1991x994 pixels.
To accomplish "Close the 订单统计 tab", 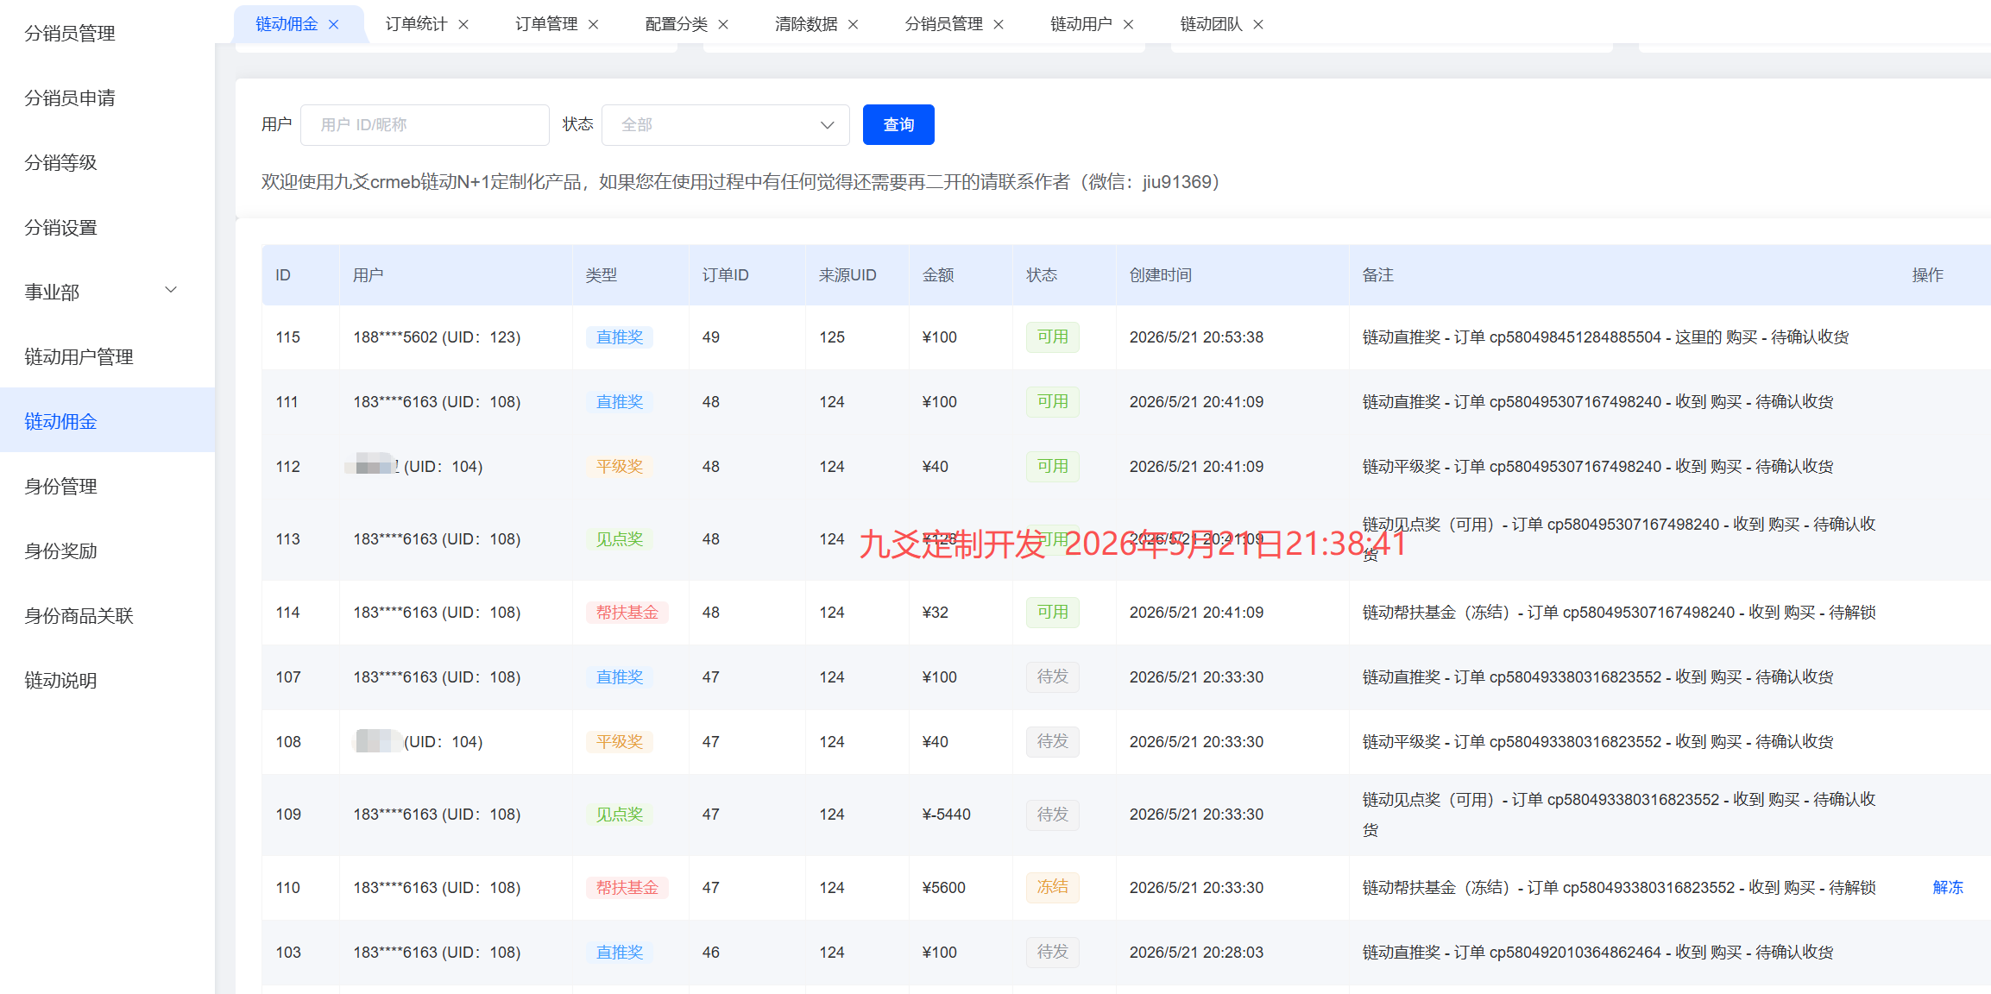I will [x=463, y=25].
